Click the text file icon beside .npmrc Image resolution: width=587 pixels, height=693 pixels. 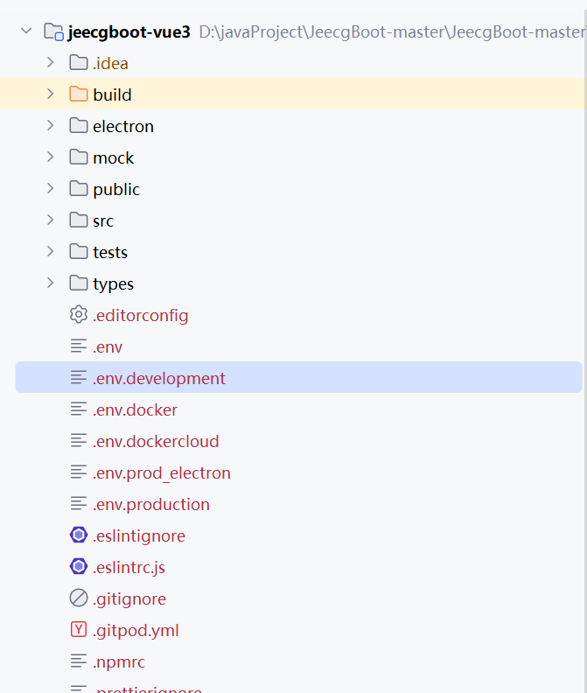[x=79, y=661]
